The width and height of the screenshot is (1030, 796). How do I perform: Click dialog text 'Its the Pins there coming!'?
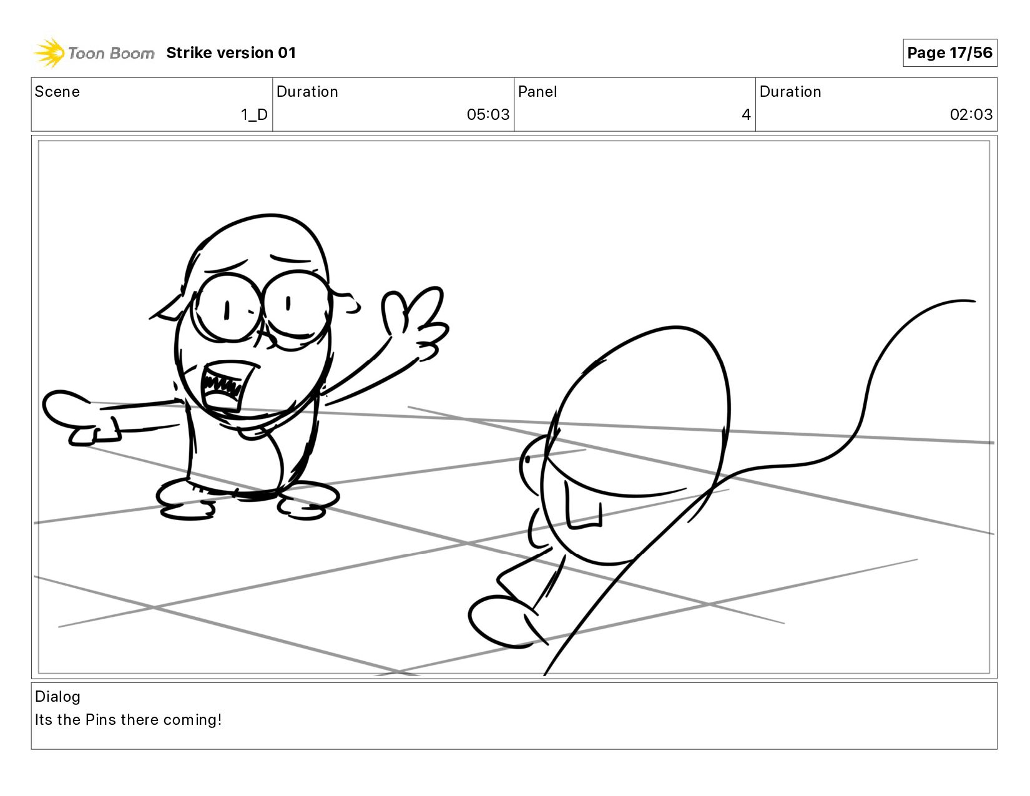(129, 720)
